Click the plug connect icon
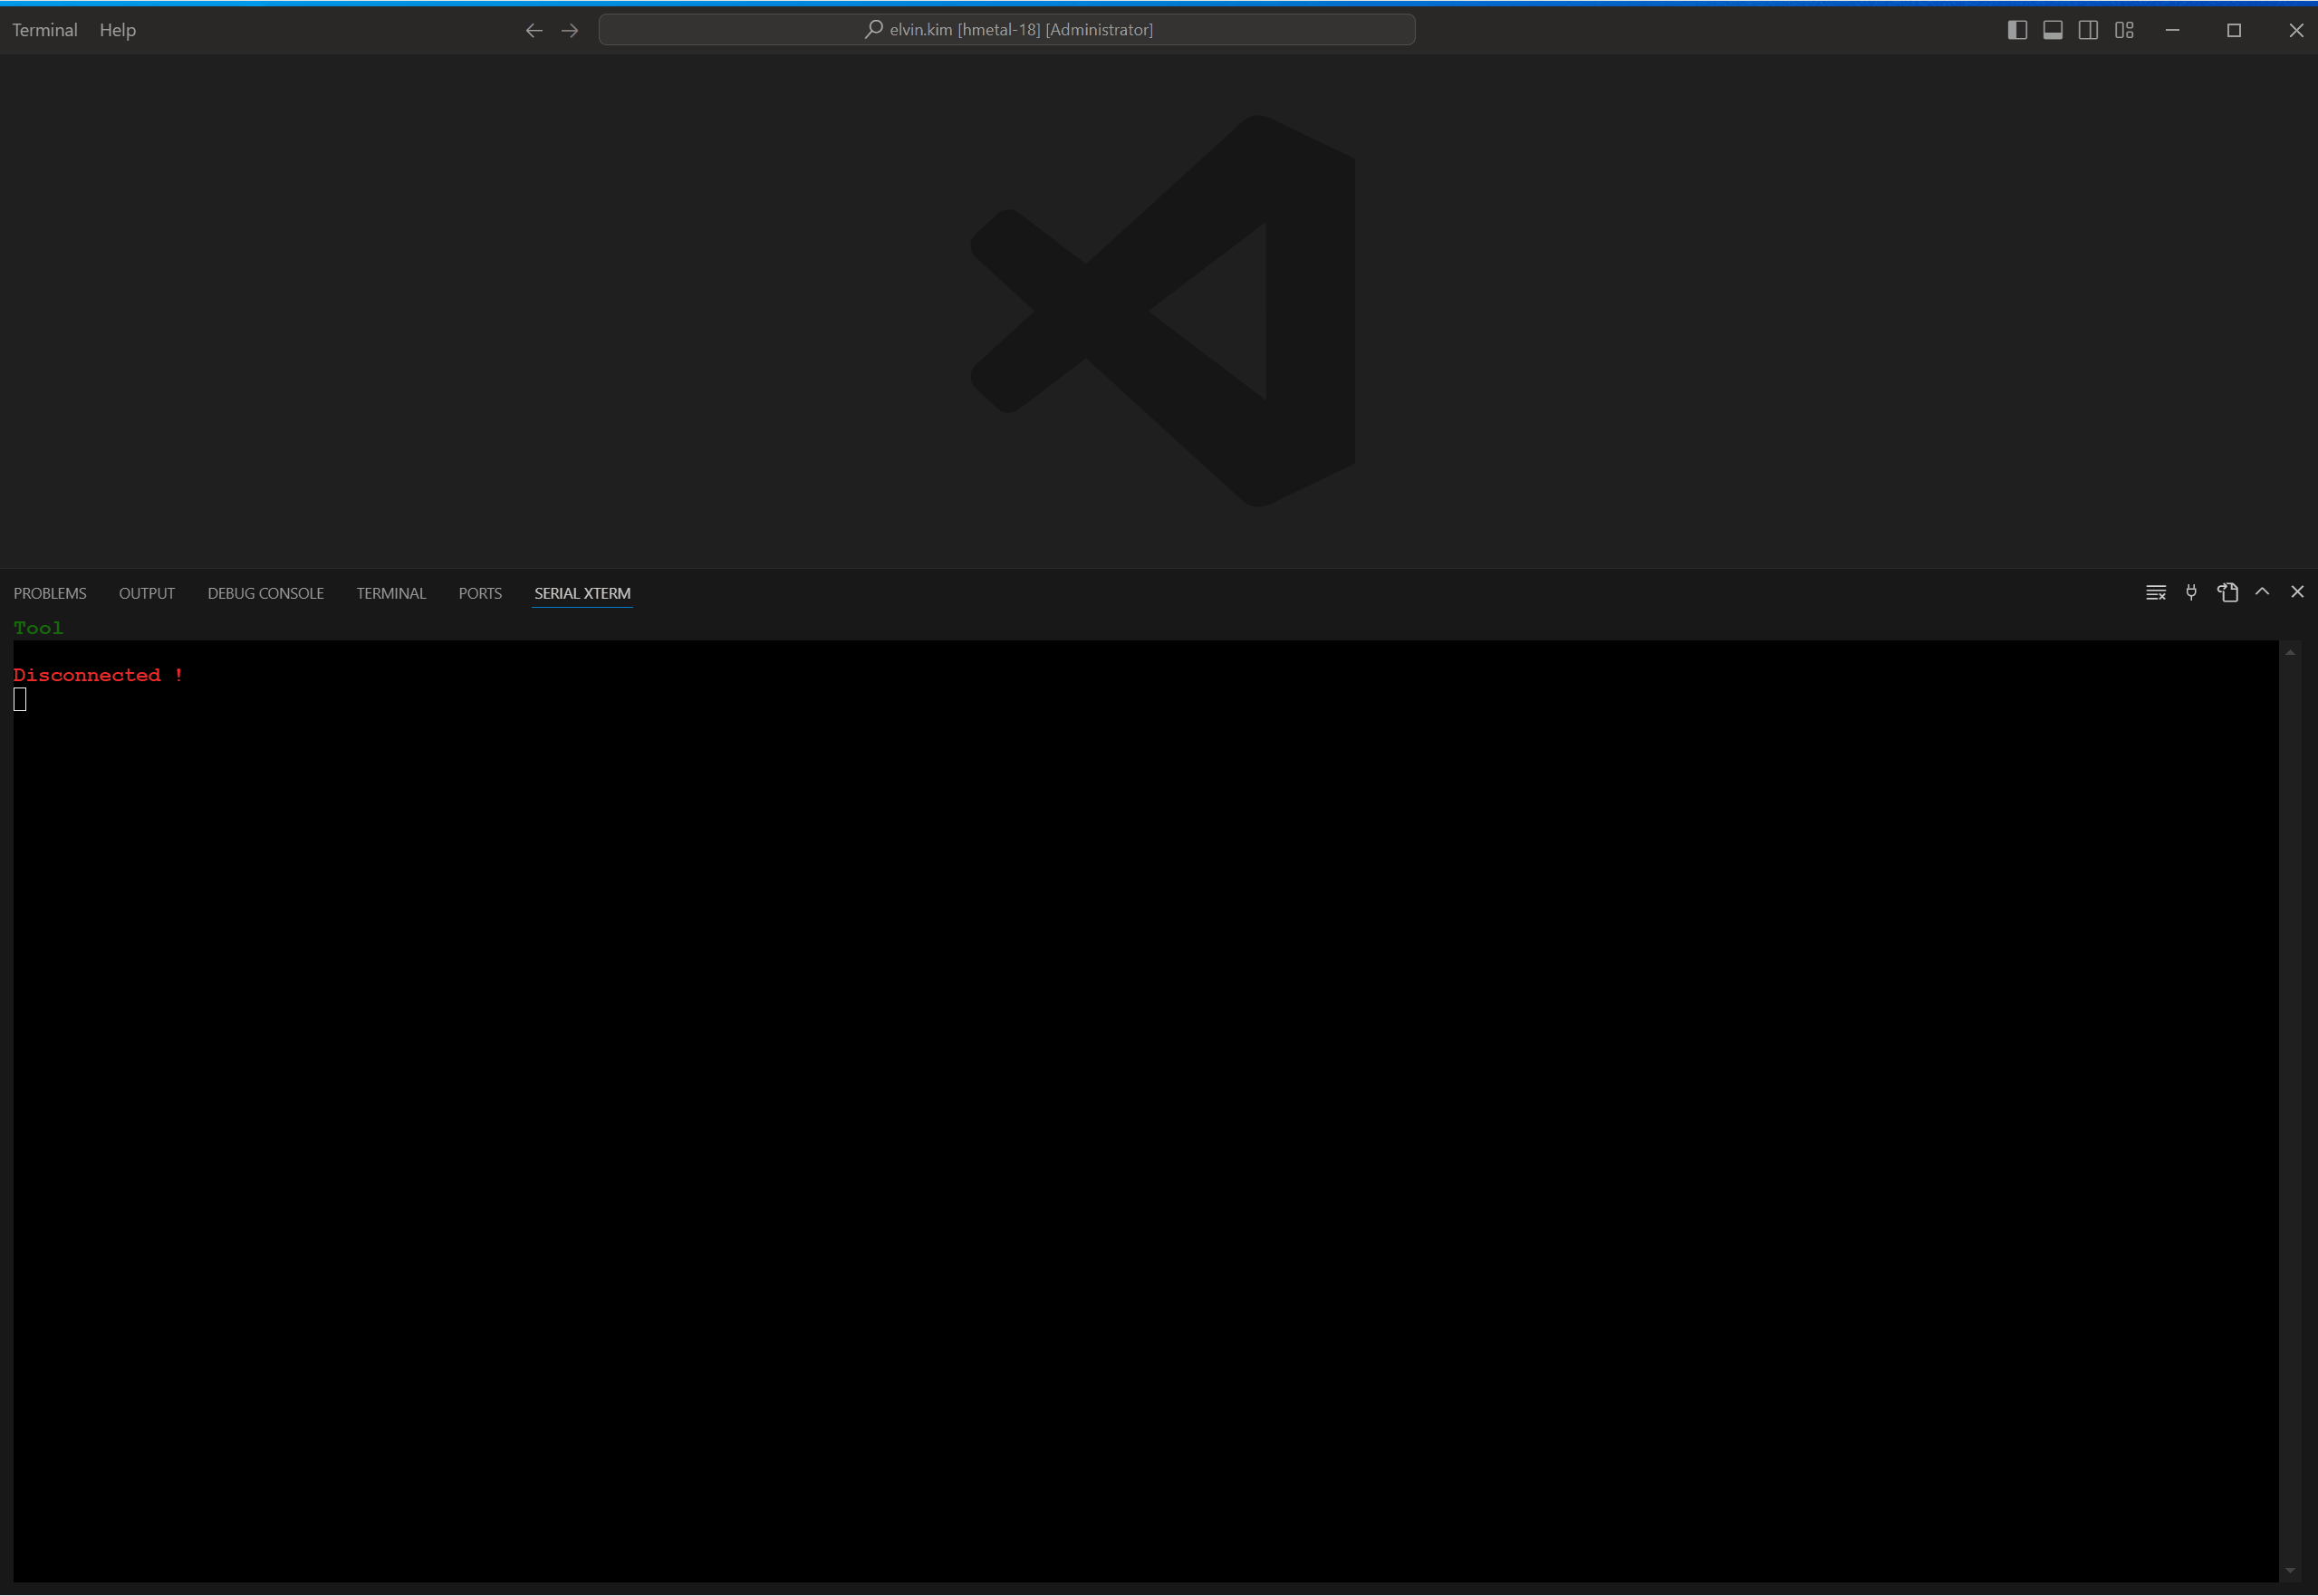 tap(2191, 593)
